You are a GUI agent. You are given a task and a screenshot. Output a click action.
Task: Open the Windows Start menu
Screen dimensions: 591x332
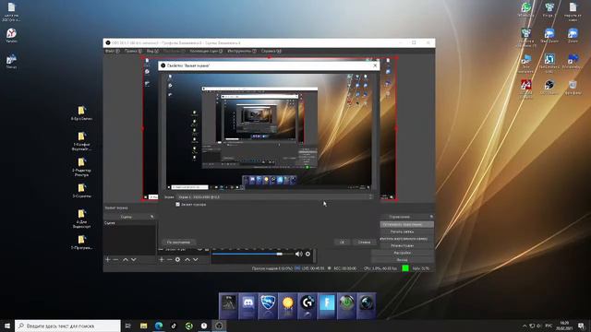coord(7,326)
